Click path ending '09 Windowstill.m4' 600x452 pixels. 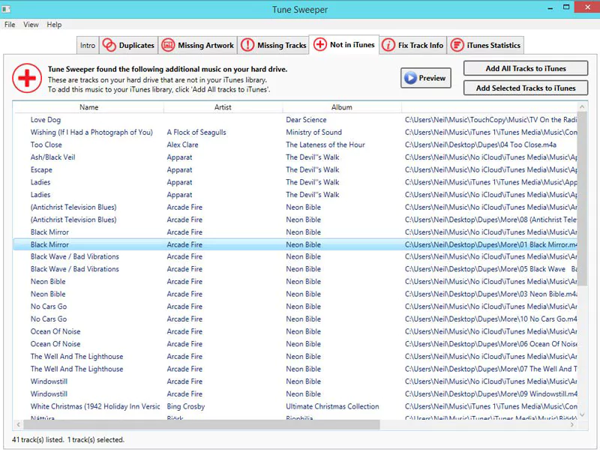pos(491,394)
